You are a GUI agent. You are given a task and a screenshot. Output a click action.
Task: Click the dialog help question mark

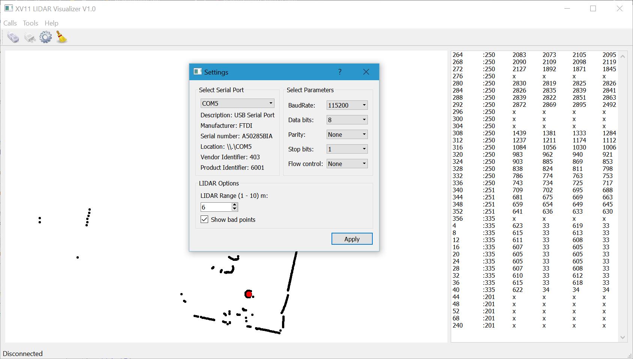coord(340,72)
